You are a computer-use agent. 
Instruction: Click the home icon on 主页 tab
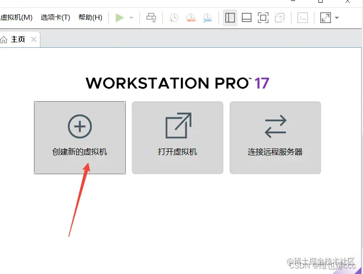4,40
